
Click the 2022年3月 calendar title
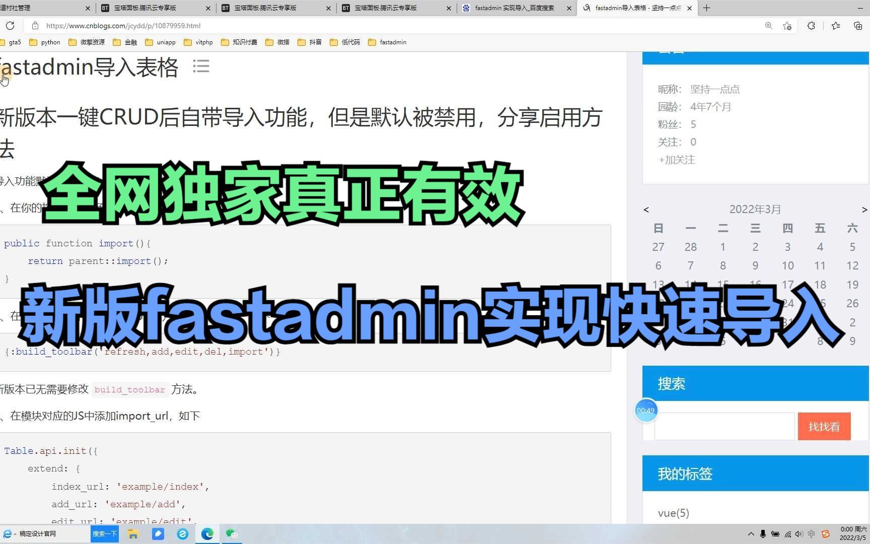pyautogui.click(x=755, y=209)
